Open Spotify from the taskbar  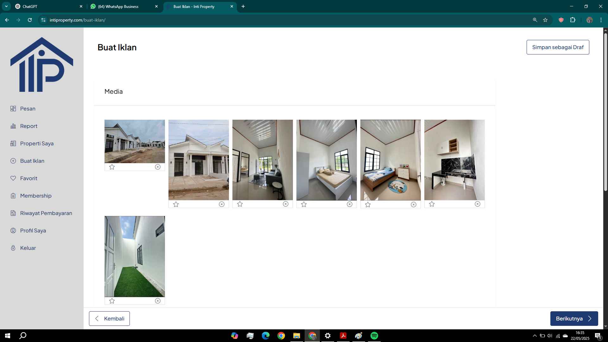pos(374,336)
